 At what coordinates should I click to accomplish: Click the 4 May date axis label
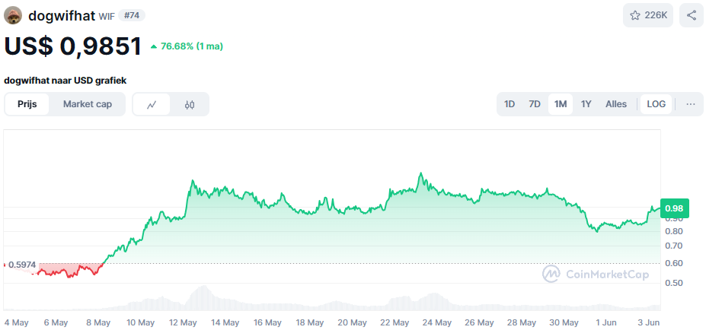(x=16, y=322)
